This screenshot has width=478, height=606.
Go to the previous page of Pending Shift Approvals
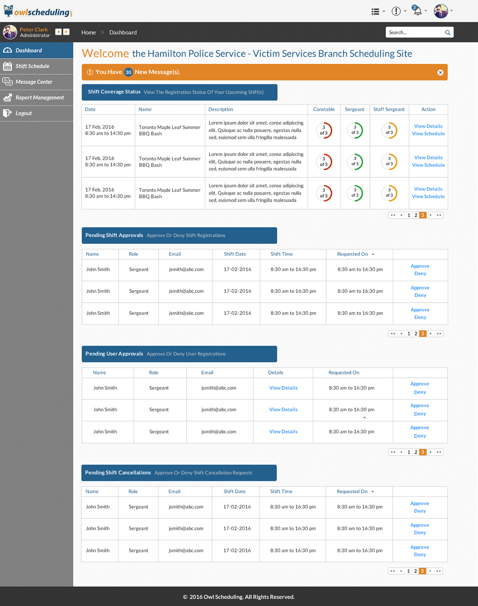(401, 334)
